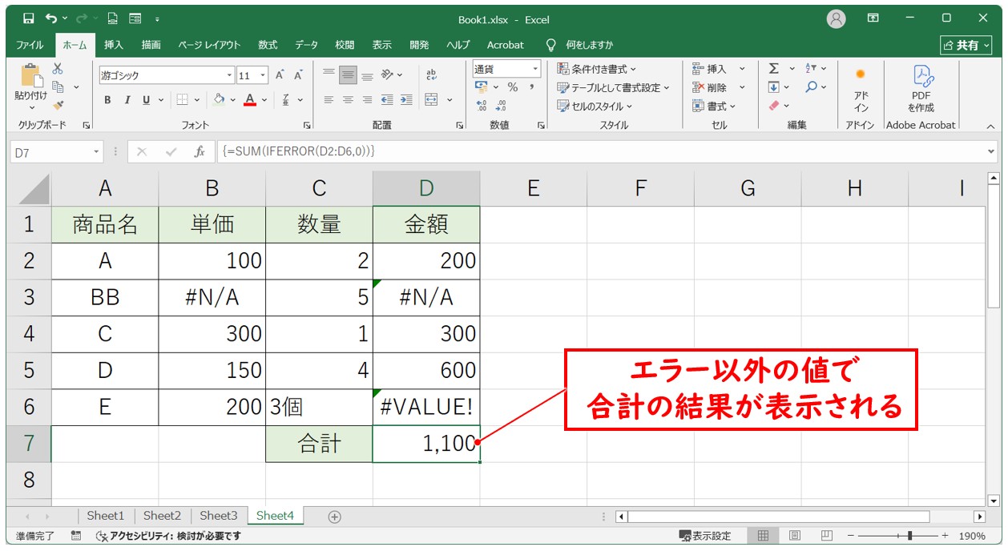Switch to Page Layout view in status bar

click(x=795, y=536)
